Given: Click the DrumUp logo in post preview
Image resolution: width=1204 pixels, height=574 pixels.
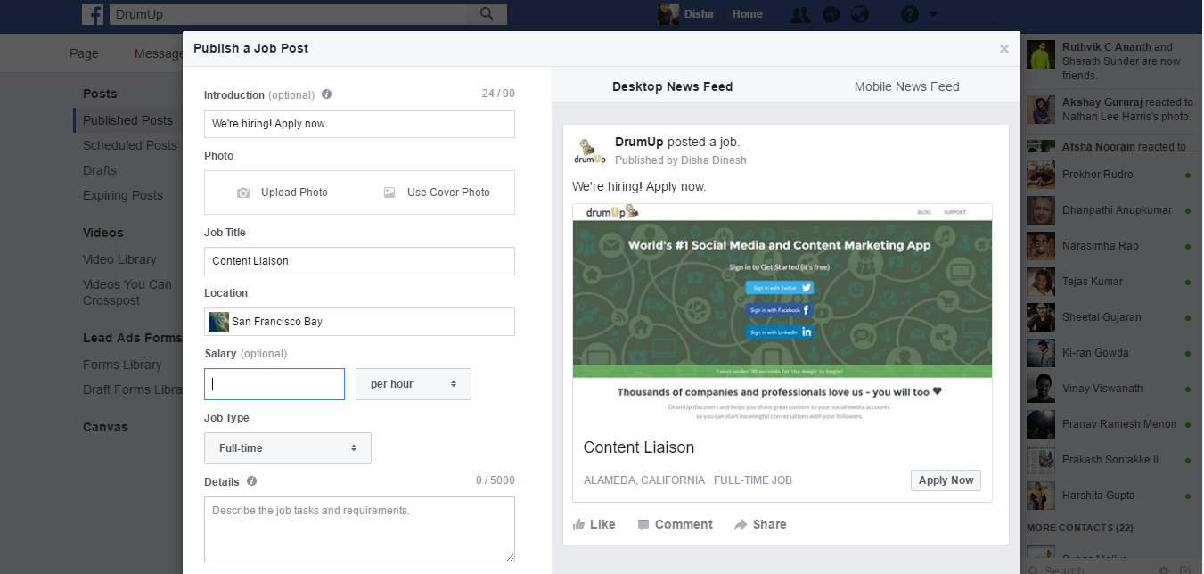Looking at the screenshot, I should pyautogui.click(x=590, y=151).
